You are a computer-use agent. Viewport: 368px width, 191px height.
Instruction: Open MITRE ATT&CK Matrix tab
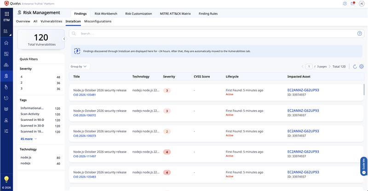click(175, 14)
